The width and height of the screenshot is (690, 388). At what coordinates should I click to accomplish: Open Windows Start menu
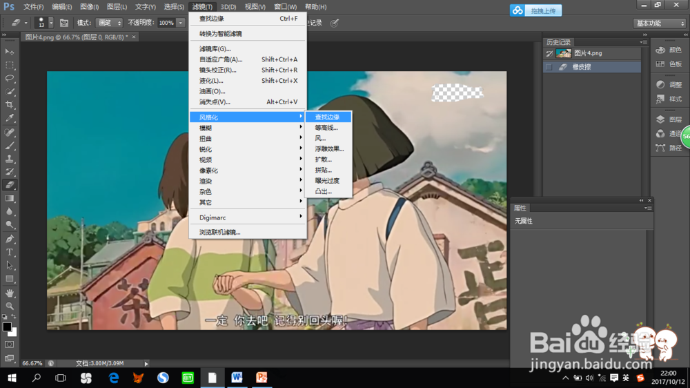(x=12, y=378)
